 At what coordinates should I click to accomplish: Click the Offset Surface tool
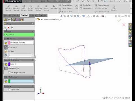(66, 8)
